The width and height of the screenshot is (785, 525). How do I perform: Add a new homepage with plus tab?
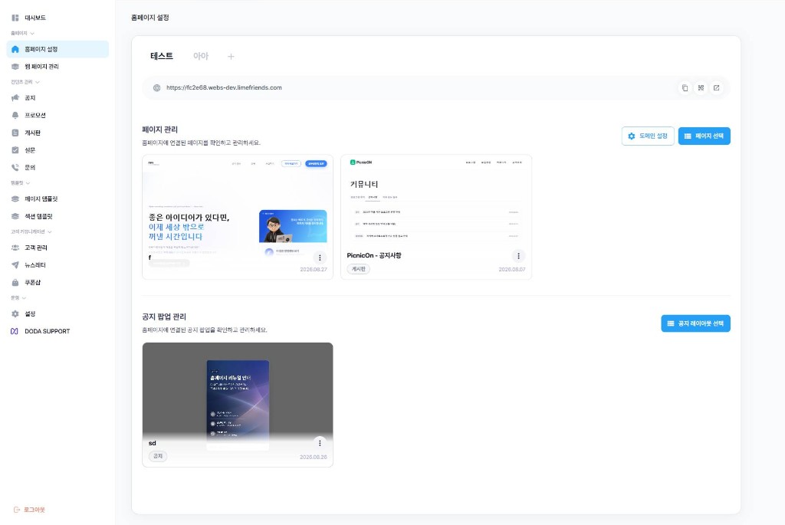tap(231, 57)
